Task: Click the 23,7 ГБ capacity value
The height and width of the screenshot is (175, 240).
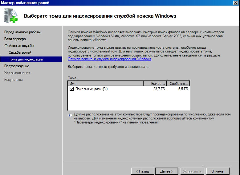Action: [159, 89]
